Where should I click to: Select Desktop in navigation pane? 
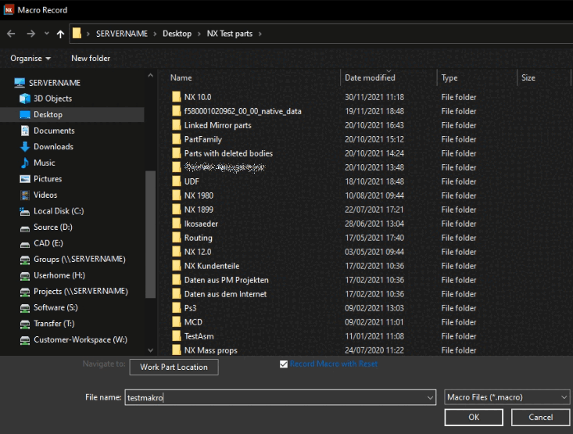click(x=72, y=114)
